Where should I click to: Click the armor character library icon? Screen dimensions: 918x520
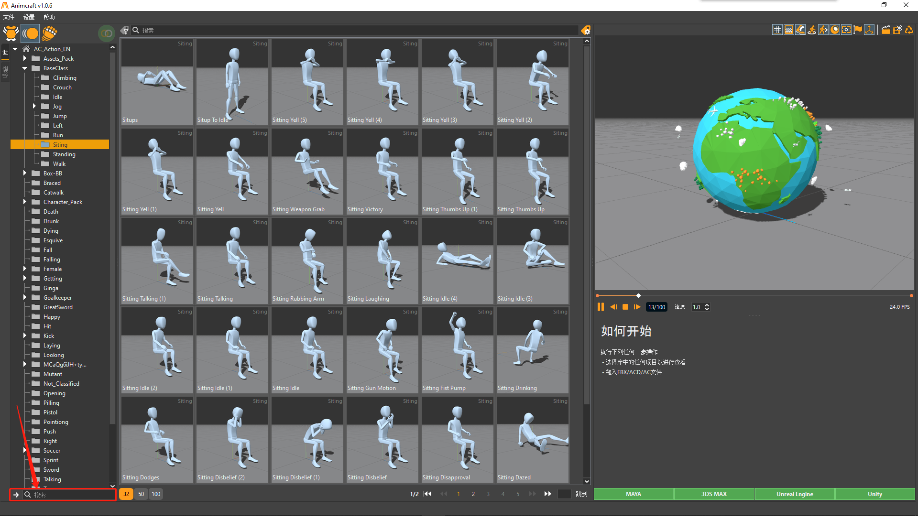(x=11, y=33)
